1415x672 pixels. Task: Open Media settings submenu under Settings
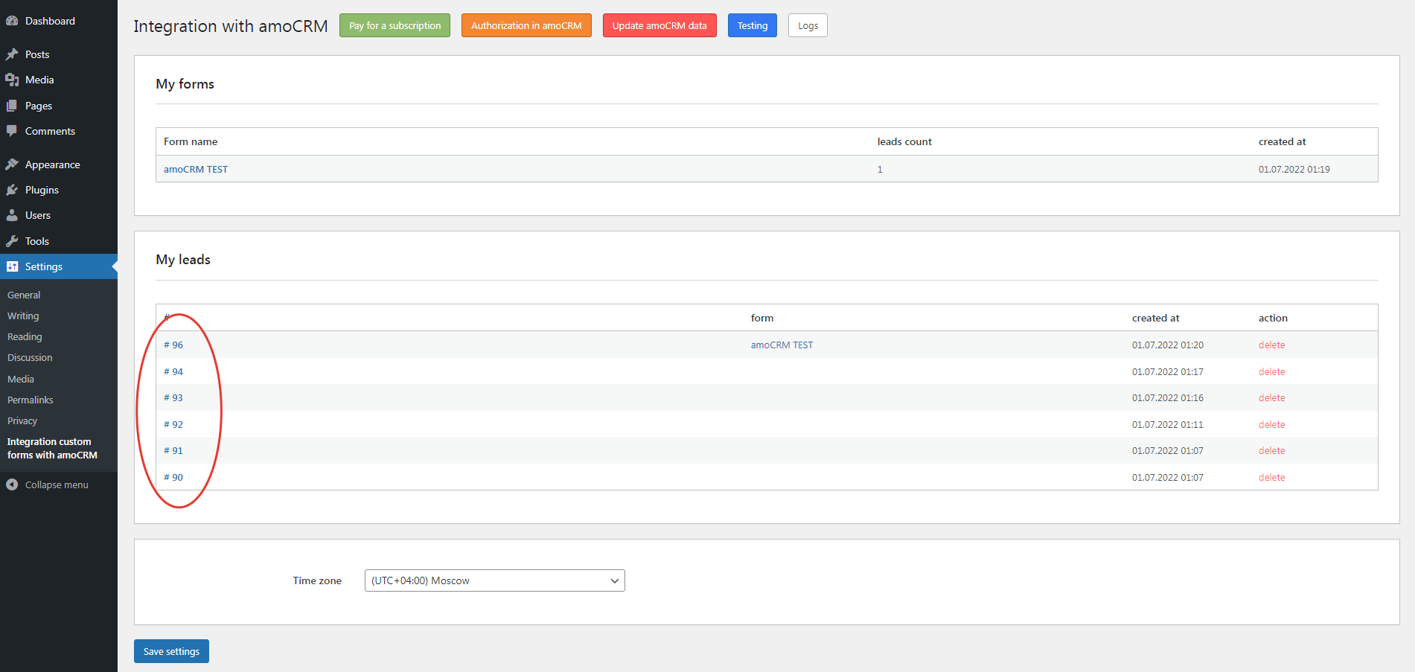(x=21, y=379)
